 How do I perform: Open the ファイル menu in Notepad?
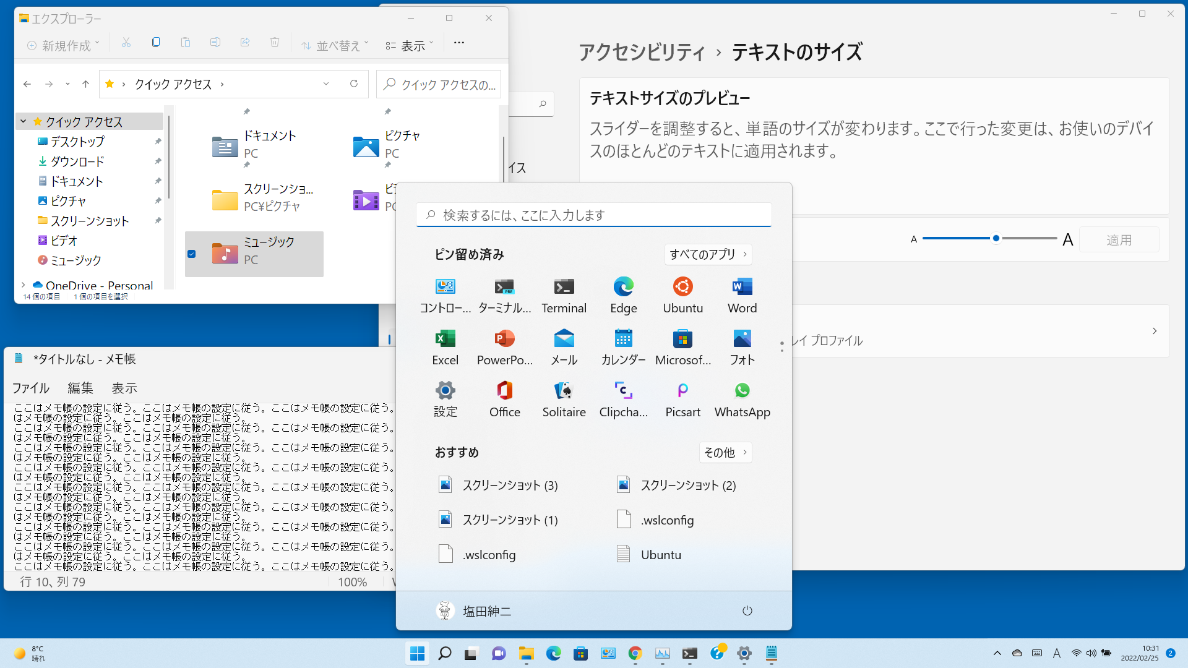click(x=30, y=388)
